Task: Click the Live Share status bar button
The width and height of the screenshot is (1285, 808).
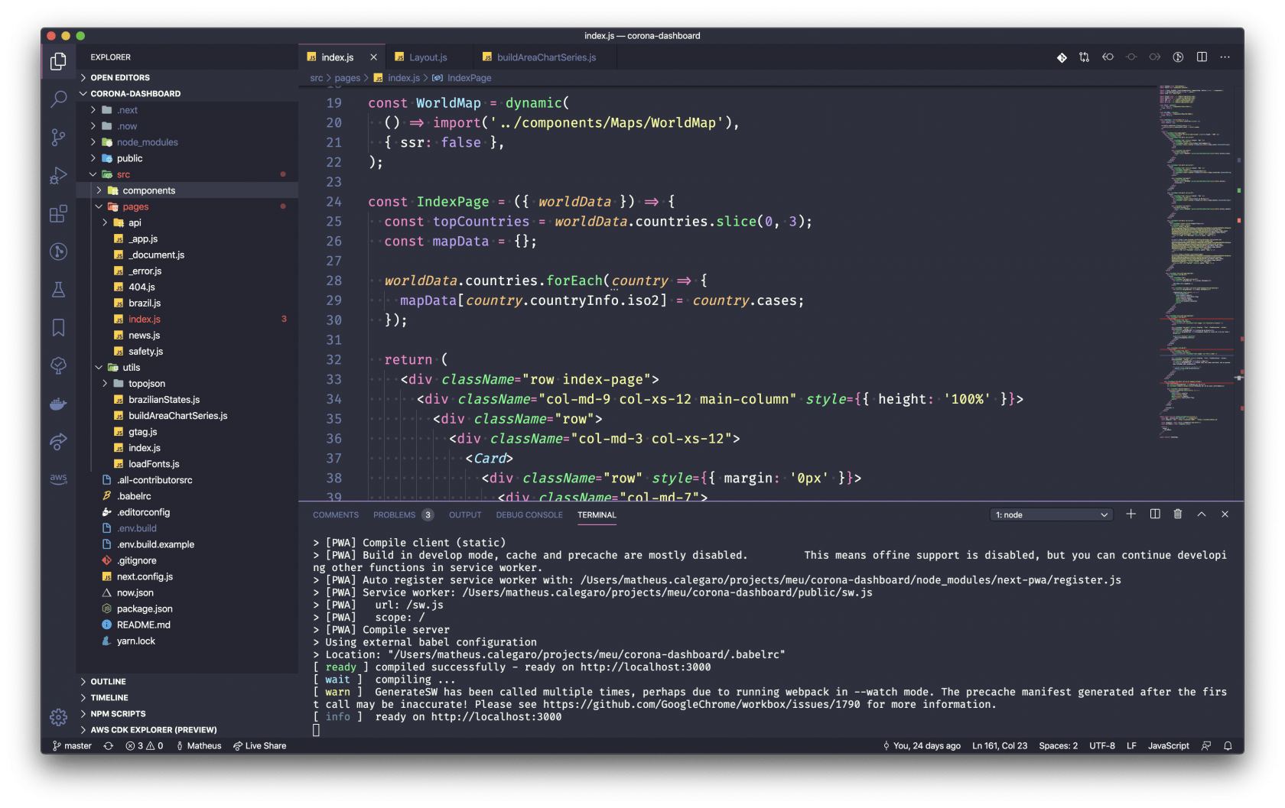Action: (x=260, y=746)
